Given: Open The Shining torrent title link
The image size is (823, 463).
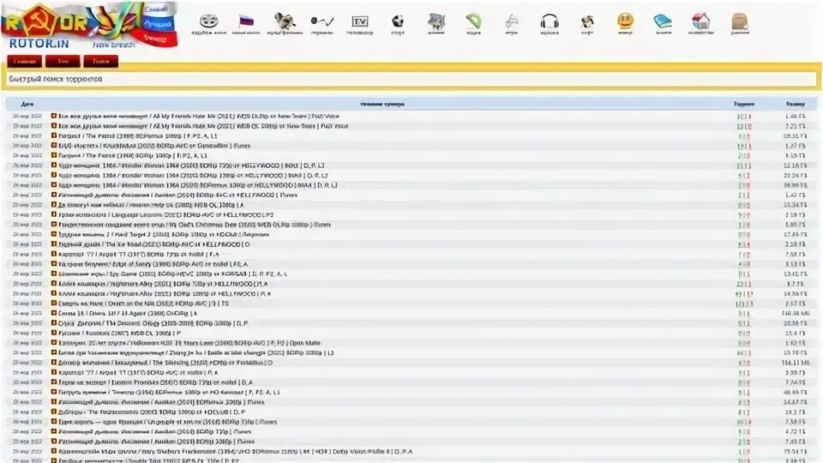Looking at the screenshot, I should [165, 363].
